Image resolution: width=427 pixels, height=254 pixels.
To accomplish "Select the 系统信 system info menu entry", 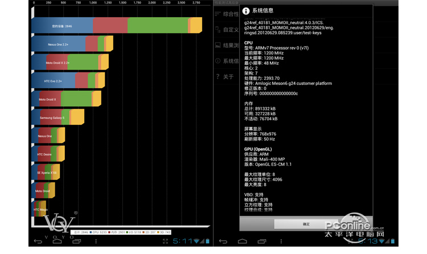I will click(x=227, y=61).
